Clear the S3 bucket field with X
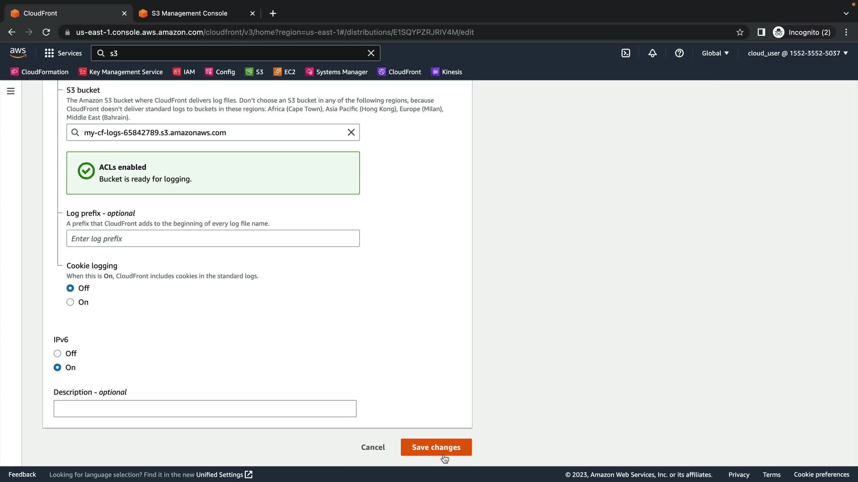This screenshot has width=858, height=482. [351, 133]
